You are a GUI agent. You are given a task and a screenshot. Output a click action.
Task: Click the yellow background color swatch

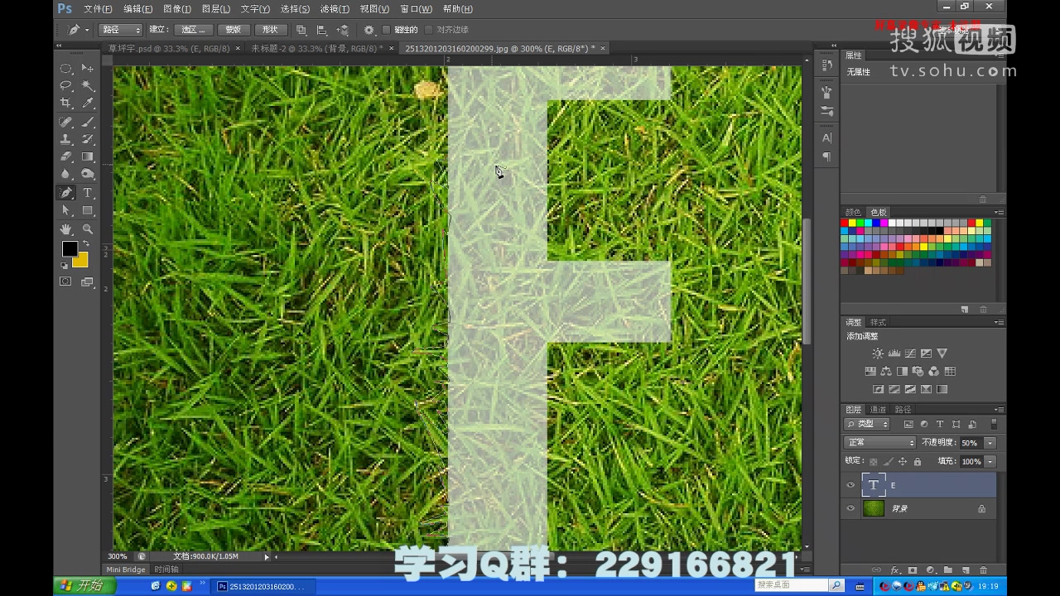click(79, 258)
